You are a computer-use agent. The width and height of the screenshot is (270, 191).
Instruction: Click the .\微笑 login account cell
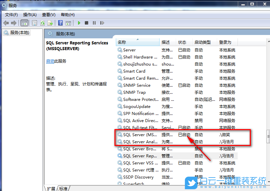click(225, 135)
